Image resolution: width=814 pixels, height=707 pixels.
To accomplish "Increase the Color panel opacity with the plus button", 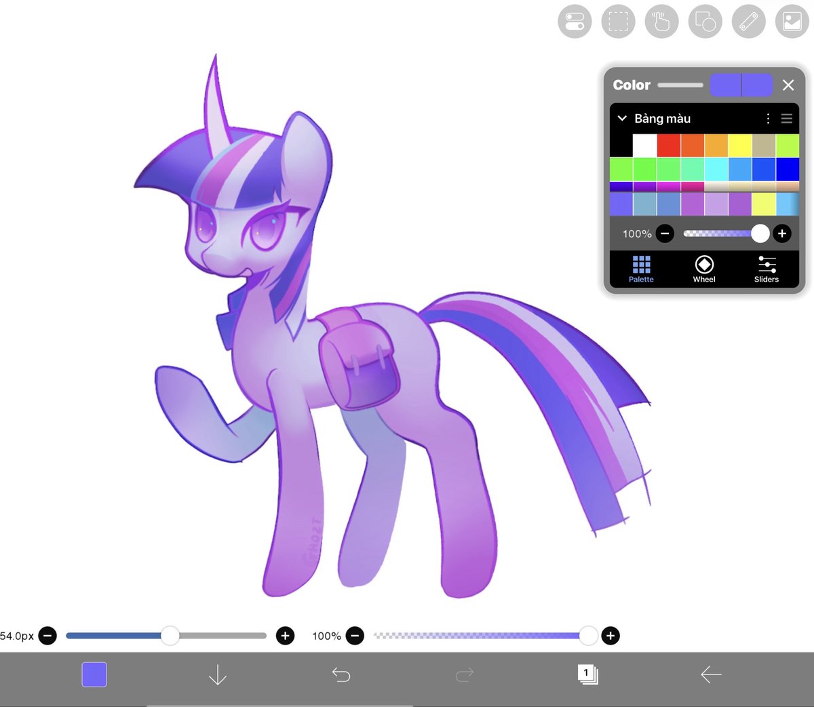I will coord(782,233).
